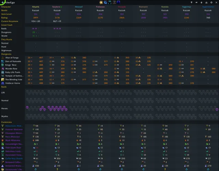Click the Murder Row dungeon icon

(3, 69)
